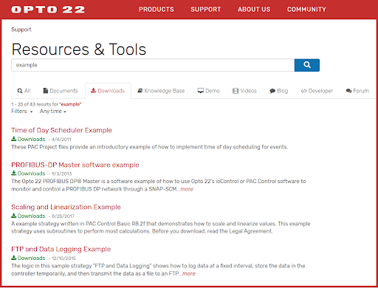Open the Filters dropdown
The height and width of the screenshot is (288, 378).
pos(22,112)
